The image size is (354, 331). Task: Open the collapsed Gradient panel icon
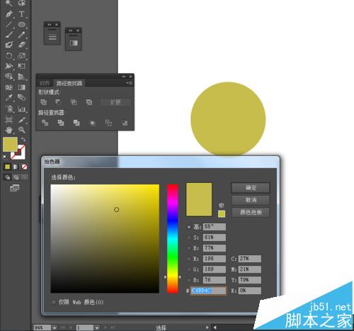[74, 43]
